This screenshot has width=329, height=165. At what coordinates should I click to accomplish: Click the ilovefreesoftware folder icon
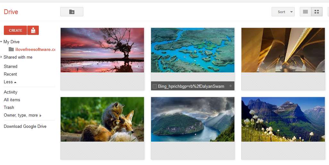[11, 49]
